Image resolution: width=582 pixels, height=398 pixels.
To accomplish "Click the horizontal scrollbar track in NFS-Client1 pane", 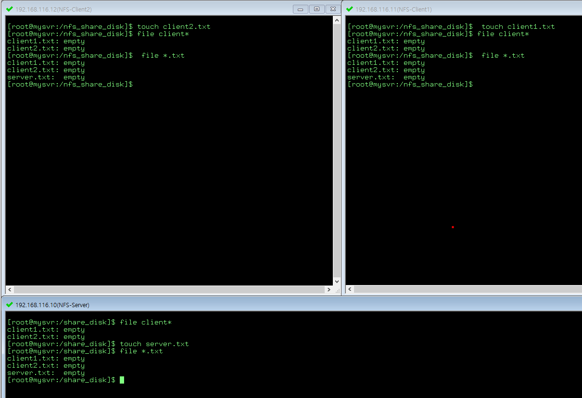I will 468,289.
